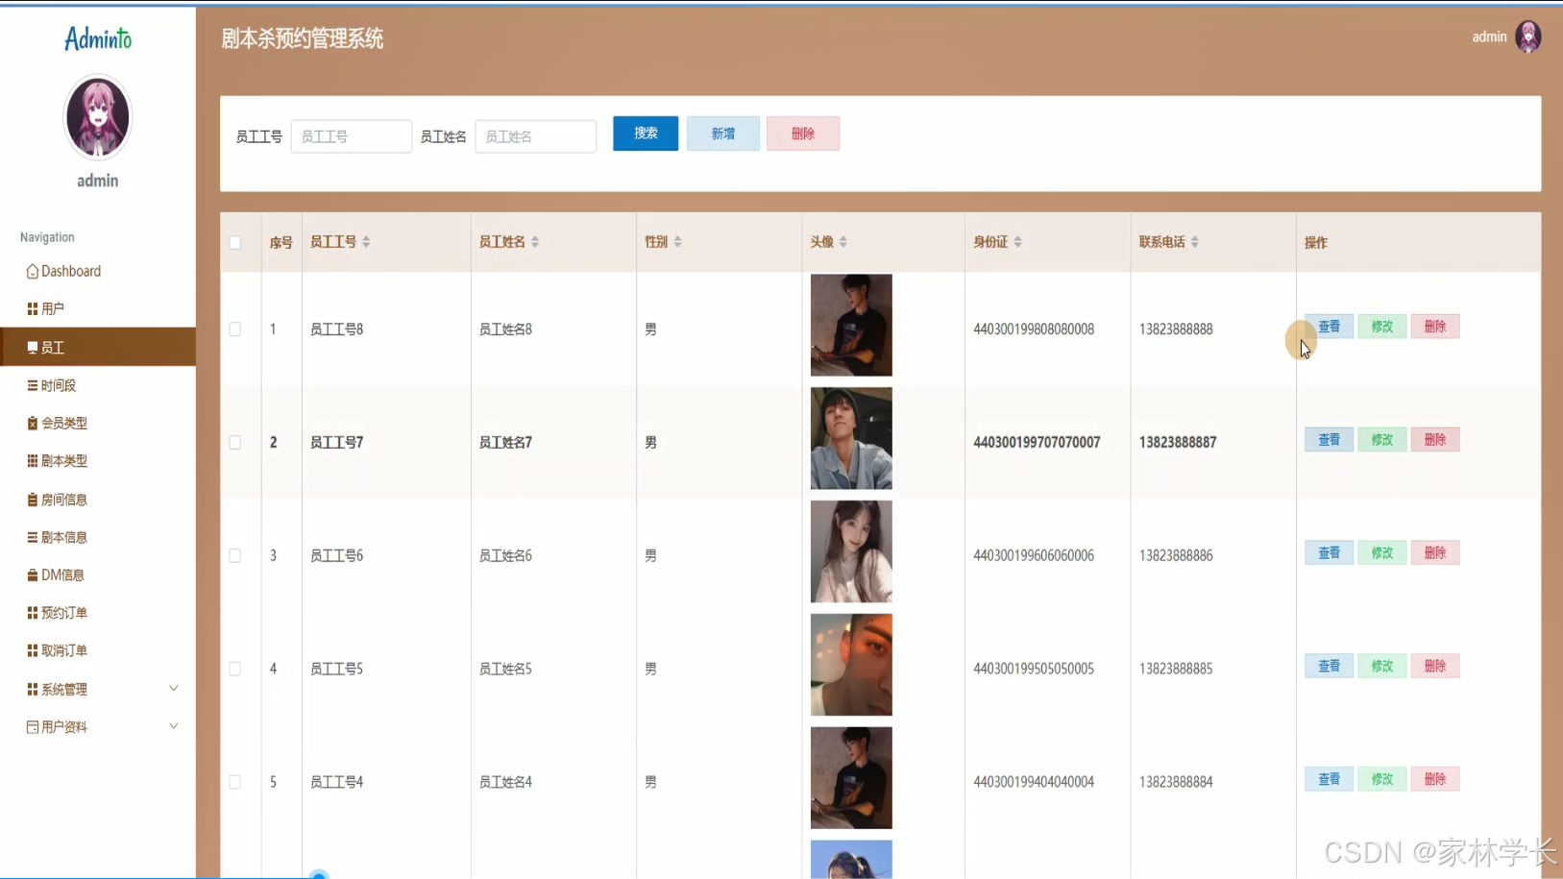Image resolution: width=1563 pixels, height=879 pixels.
Task: Open the 房间信息 menu item
Action: (98, 500)
